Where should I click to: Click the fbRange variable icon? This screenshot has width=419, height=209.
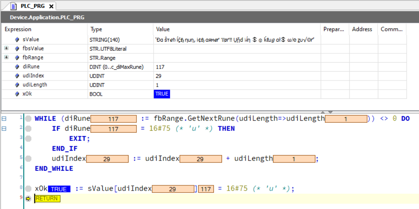[x=17, y=58]
